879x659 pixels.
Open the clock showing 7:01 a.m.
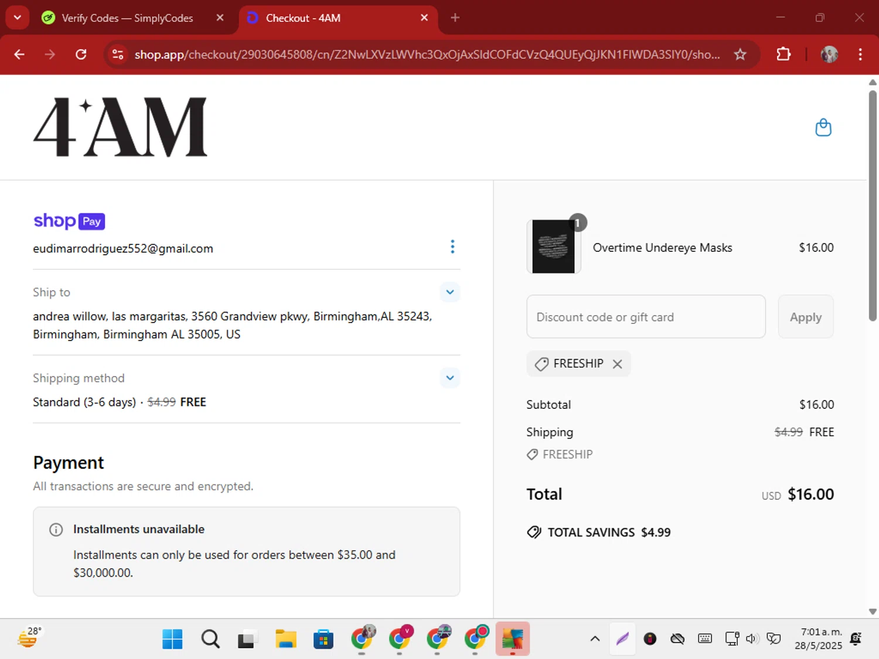[819, 639]
